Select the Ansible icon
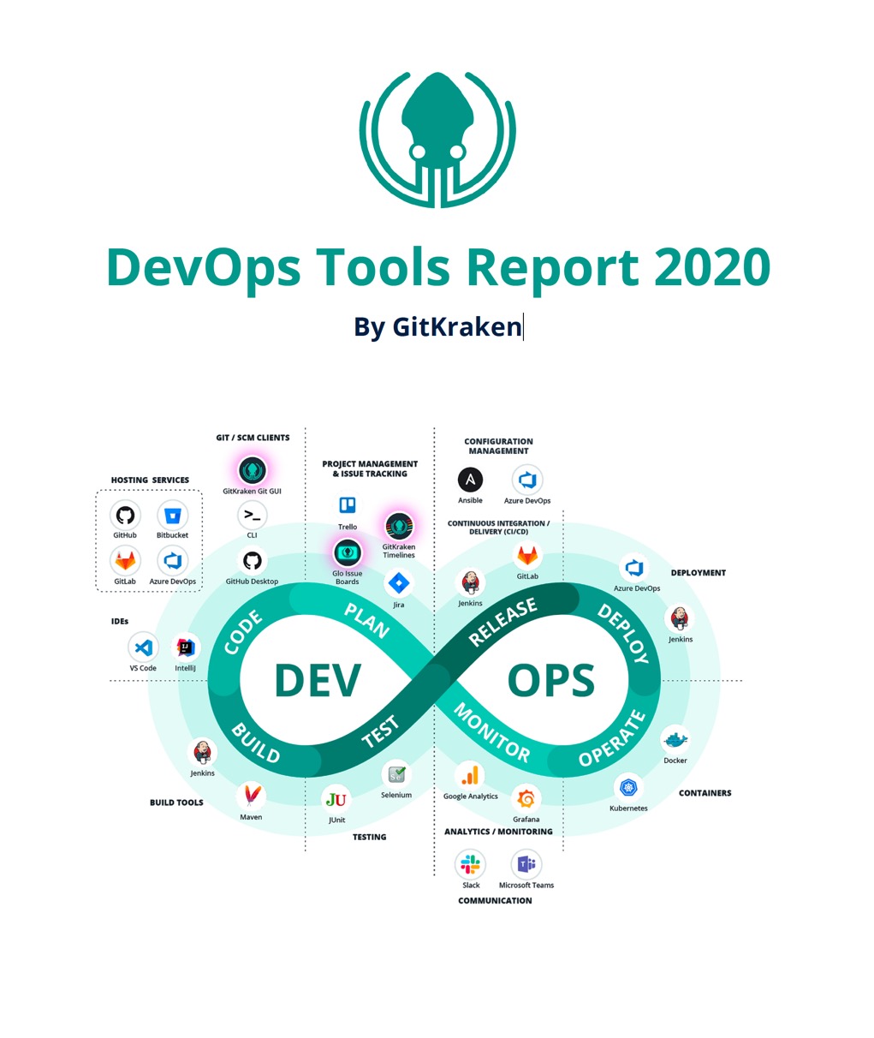The width and height of the screenshot is (874, 1038). coord(470,480)
